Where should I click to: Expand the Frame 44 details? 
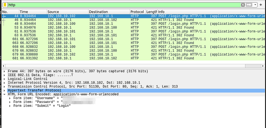4,71
